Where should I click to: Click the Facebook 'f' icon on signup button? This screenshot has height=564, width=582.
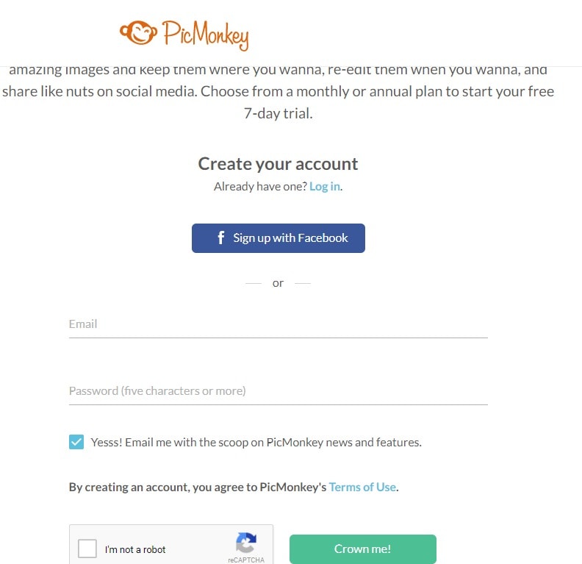click(221, 238)
